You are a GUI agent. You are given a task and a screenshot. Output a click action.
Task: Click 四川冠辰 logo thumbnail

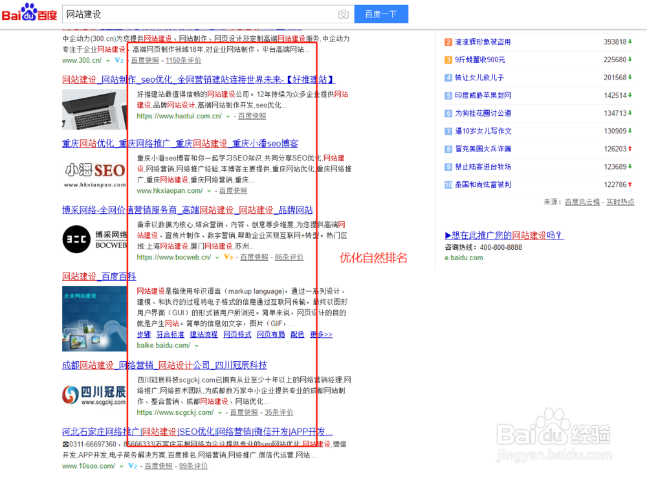pyautogui.click(x=94, y=395)
